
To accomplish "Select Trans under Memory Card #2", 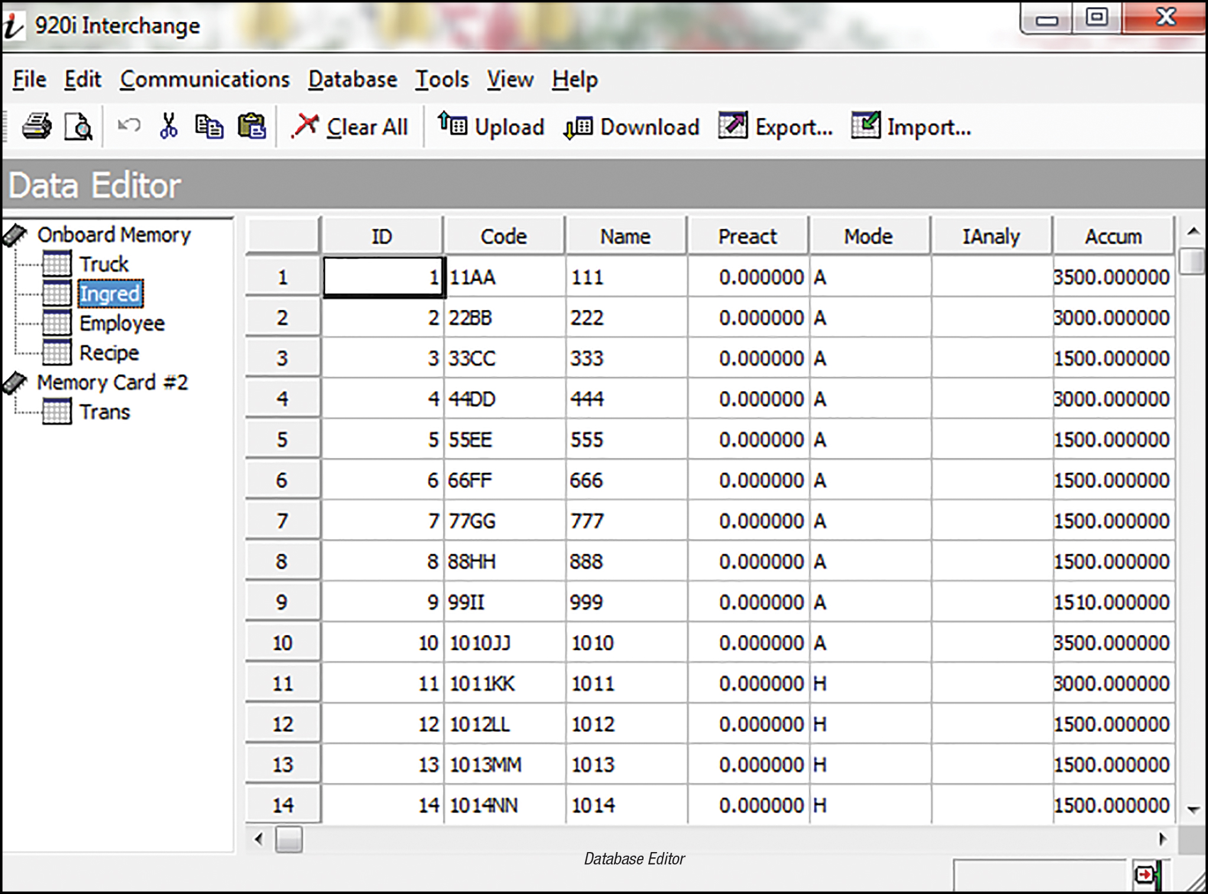I will click(x=105, y=412).
